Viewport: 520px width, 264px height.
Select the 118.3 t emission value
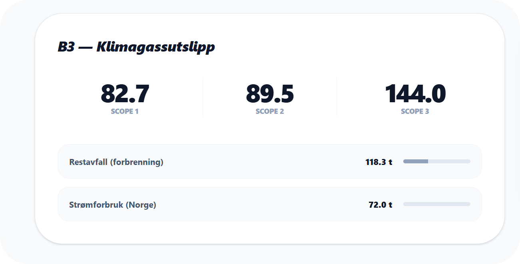coord(378,161)
